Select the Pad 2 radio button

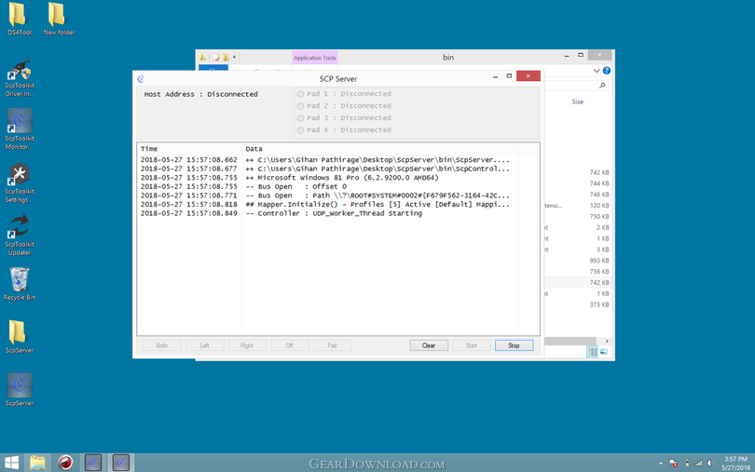point(300,106)
